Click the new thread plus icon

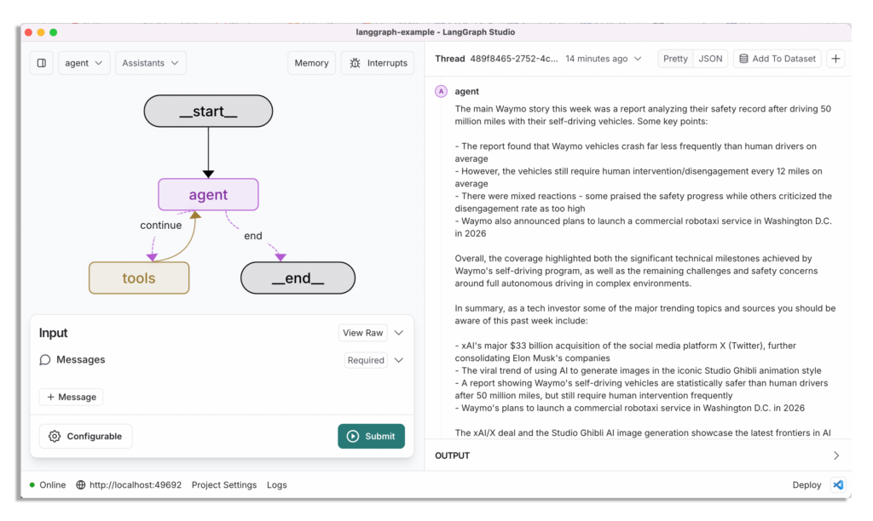point(835,59)
